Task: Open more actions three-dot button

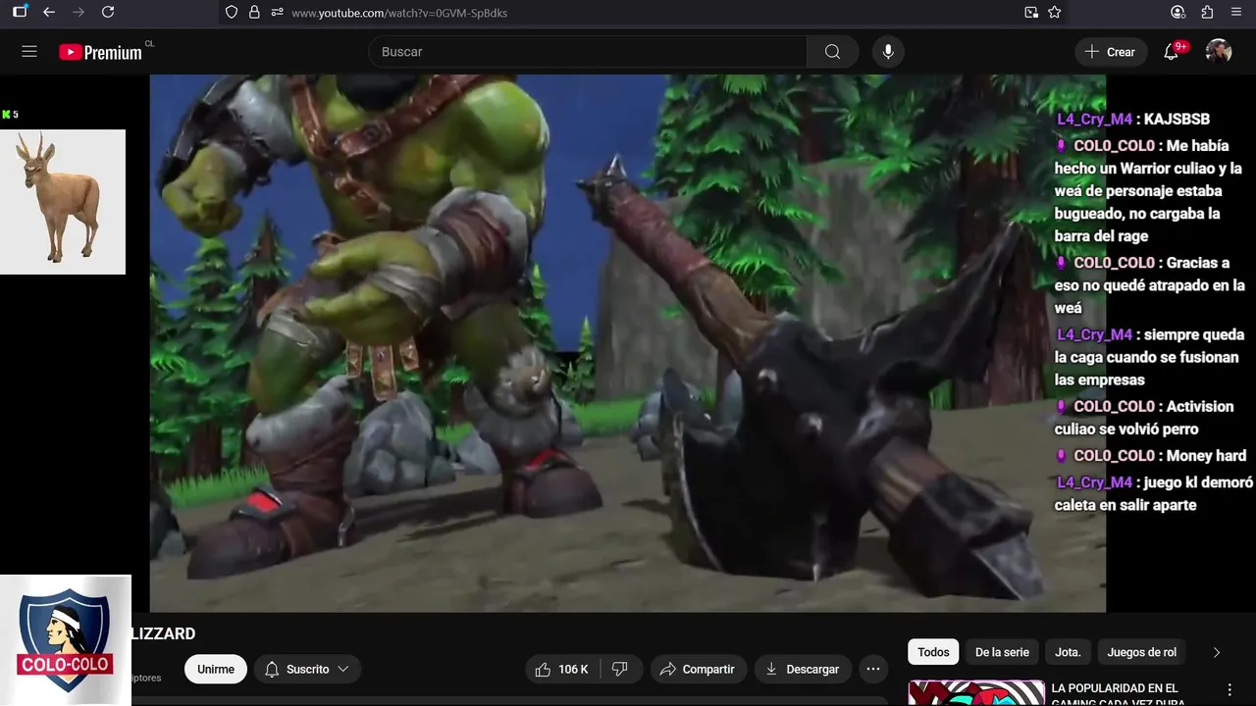Action: coord(873,669)
